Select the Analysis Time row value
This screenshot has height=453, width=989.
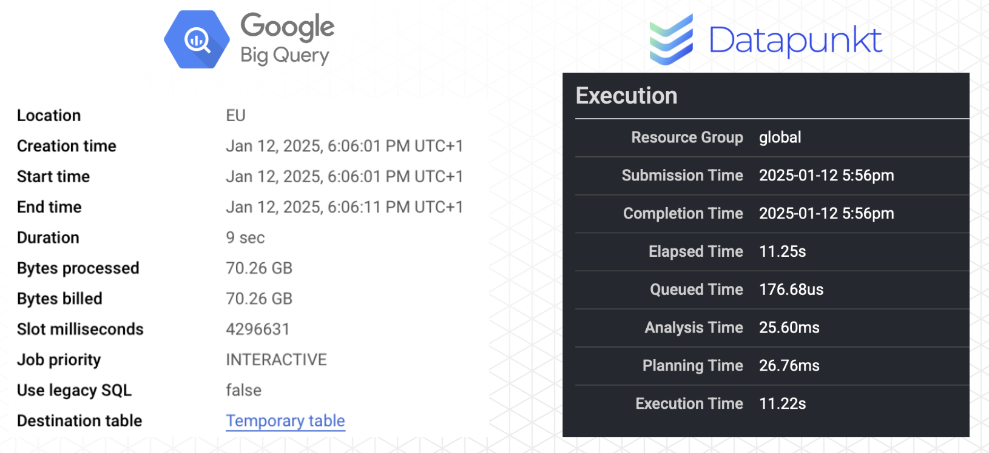(x=789, y=328)
